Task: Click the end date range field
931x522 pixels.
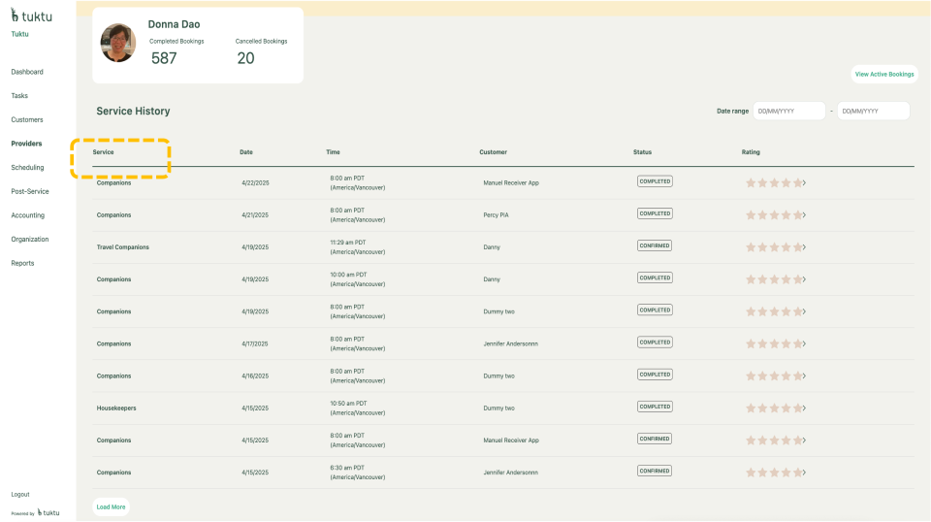Action: tap(873, 111)
